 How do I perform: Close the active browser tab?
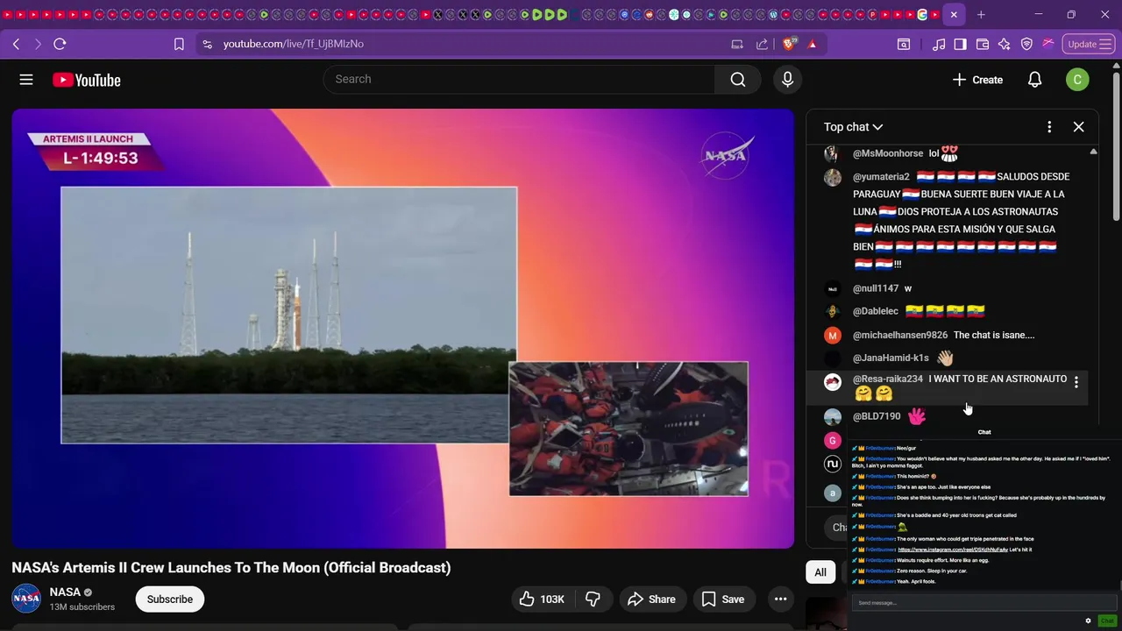(953, 15)
